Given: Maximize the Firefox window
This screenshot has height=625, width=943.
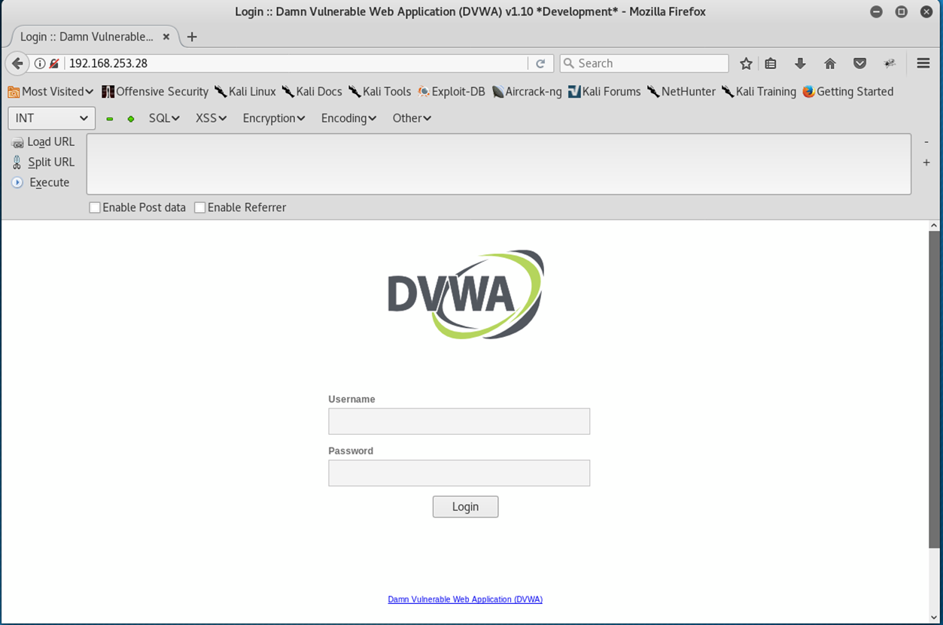Looking at the screenshot, I should click(902, 12).
